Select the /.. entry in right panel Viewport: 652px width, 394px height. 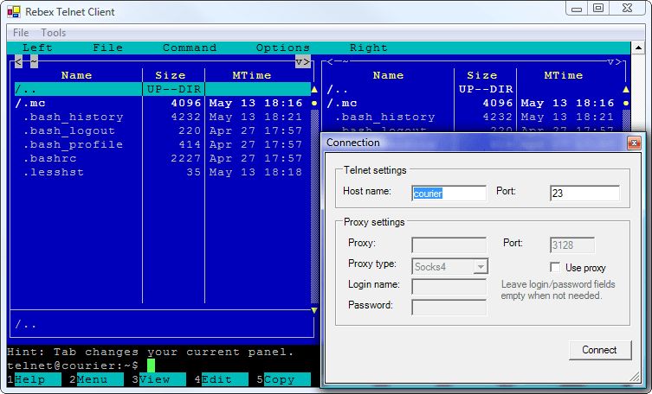pos(474,89)
